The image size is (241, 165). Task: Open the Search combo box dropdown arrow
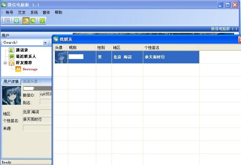pyautogui.click(x=45, y=43)
